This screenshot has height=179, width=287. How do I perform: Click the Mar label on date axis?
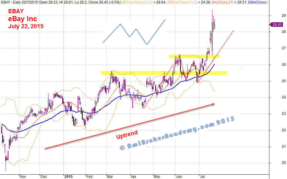[110, 176]
